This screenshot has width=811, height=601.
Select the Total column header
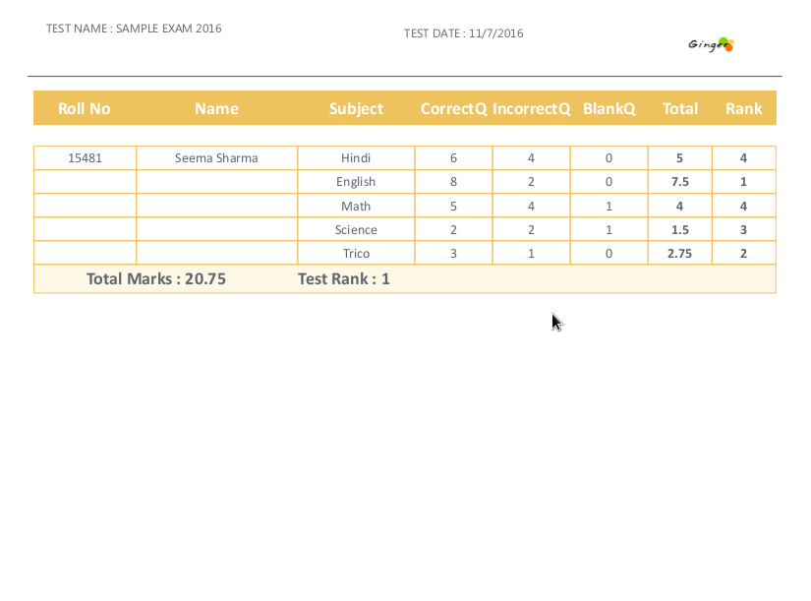[x=679, y=108]
